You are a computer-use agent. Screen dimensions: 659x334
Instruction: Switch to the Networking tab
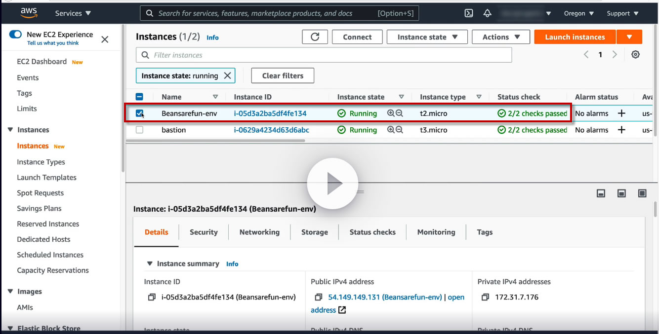(x=259, y=232)
